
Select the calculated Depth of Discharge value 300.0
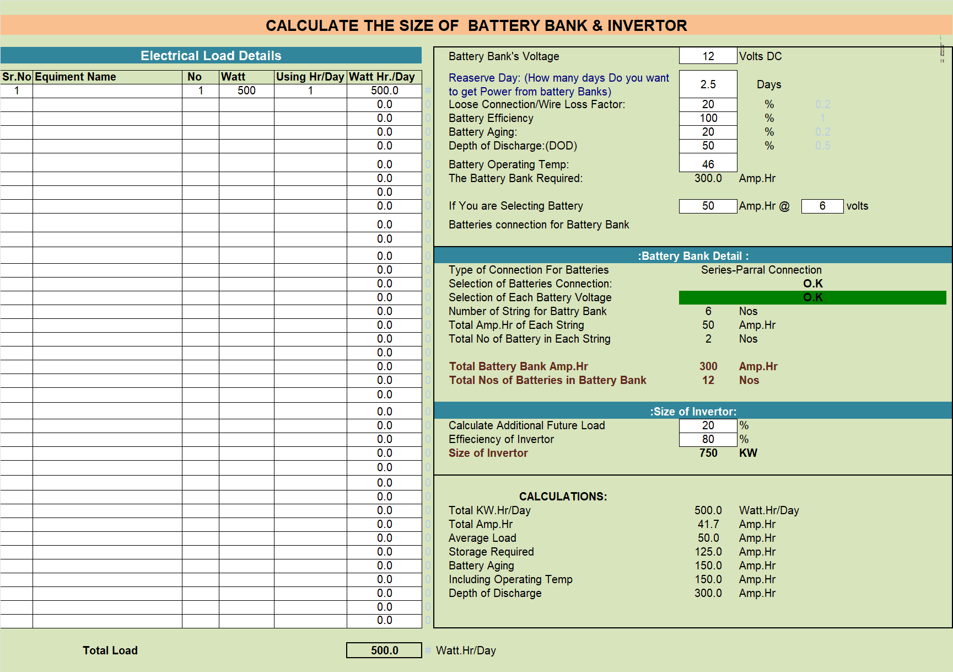pos(708,594)
